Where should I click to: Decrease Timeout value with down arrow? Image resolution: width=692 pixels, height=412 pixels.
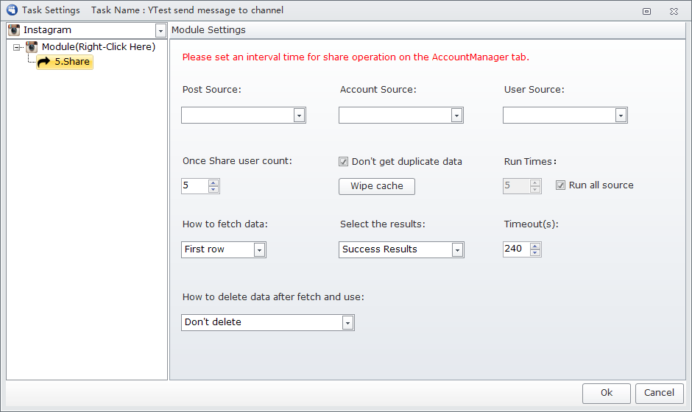click(x=535, y=253)
